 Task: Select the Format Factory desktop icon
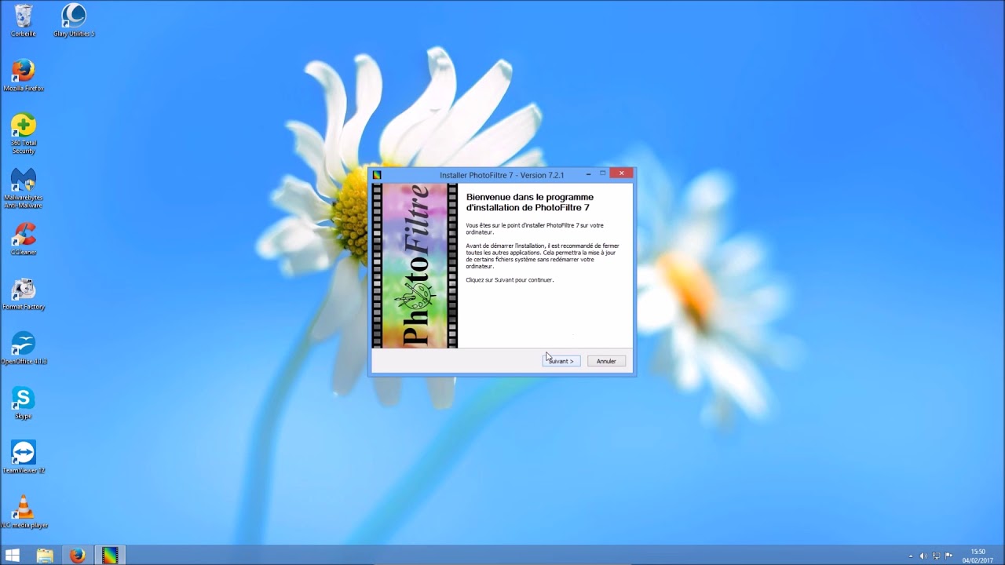point(24,294)
